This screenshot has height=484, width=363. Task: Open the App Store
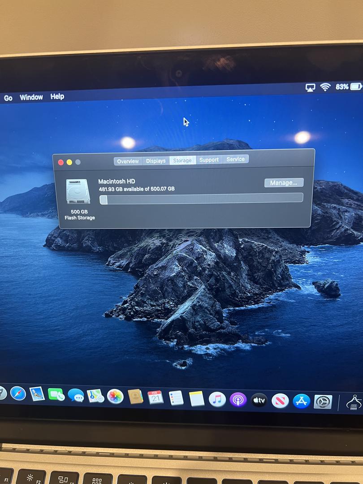coord(301,401)
